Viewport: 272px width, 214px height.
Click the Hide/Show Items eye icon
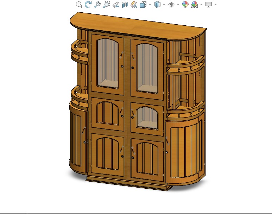tap(171, 5)
